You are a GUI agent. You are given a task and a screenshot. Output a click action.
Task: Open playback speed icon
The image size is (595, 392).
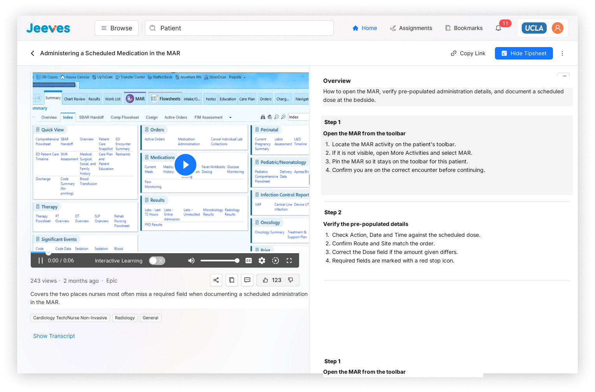coord(275,261)
